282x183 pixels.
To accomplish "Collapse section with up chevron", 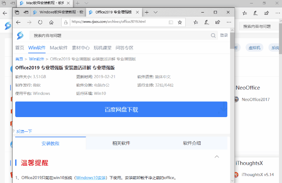I will (x=217, y=157).
